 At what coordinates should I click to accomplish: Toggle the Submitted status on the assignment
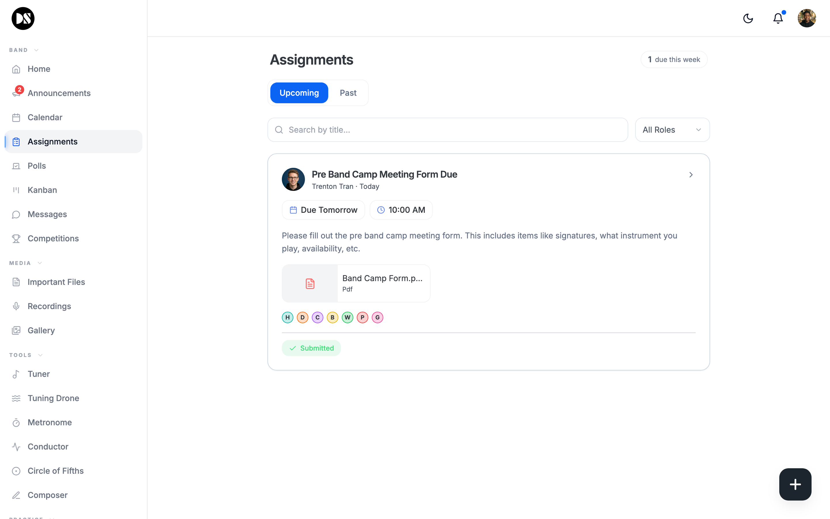(311, 348)
